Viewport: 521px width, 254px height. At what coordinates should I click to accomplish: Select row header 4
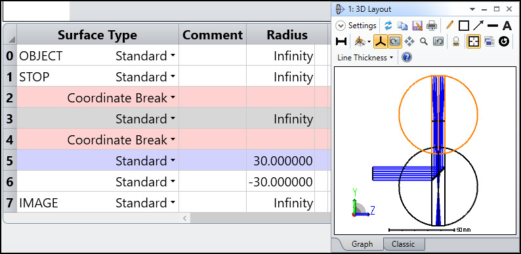[x=10, y=140]
